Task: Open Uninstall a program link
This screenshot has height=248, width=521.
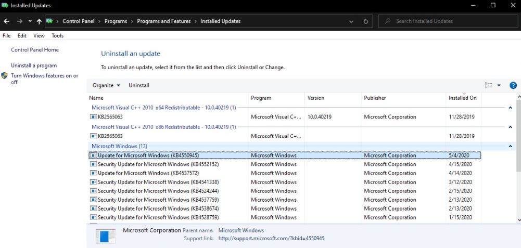Action: 34,66
